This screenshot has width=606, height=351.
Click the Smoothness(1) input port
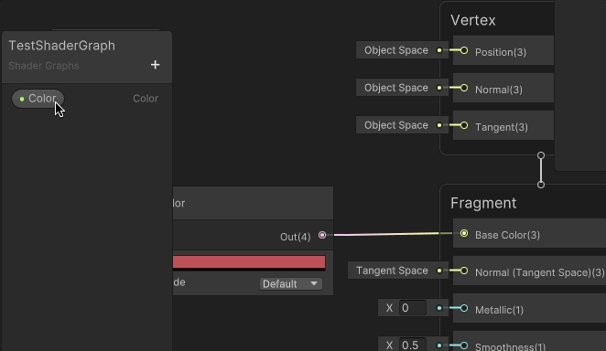464,346
